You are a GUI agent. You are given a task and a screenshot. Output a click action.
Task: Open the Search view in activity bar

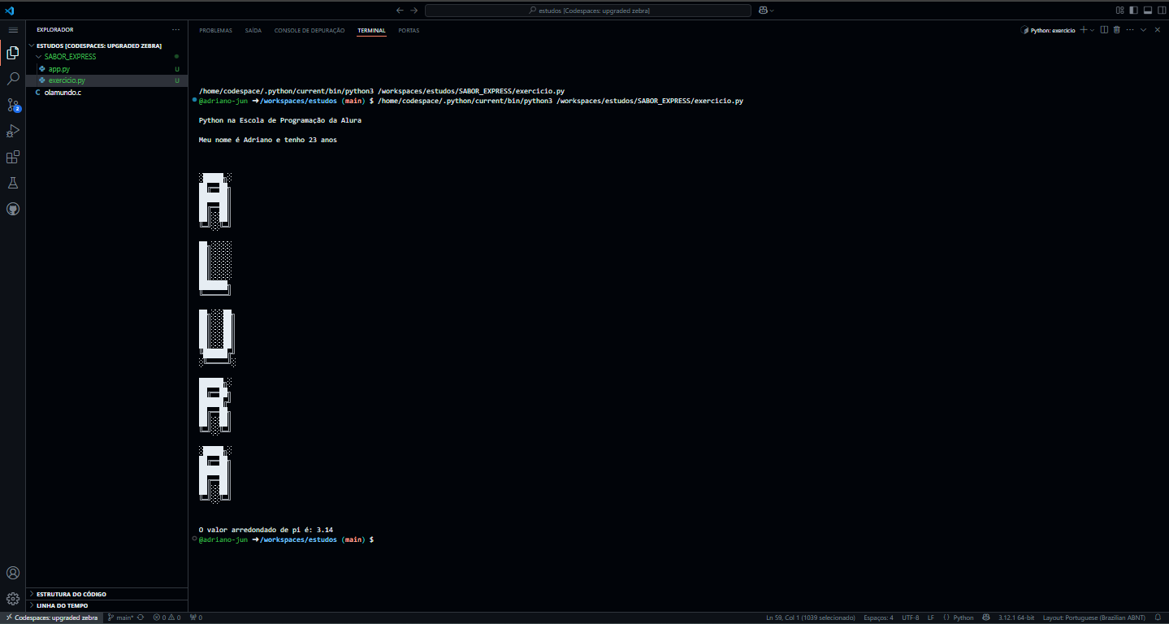(x=12, y=79)
